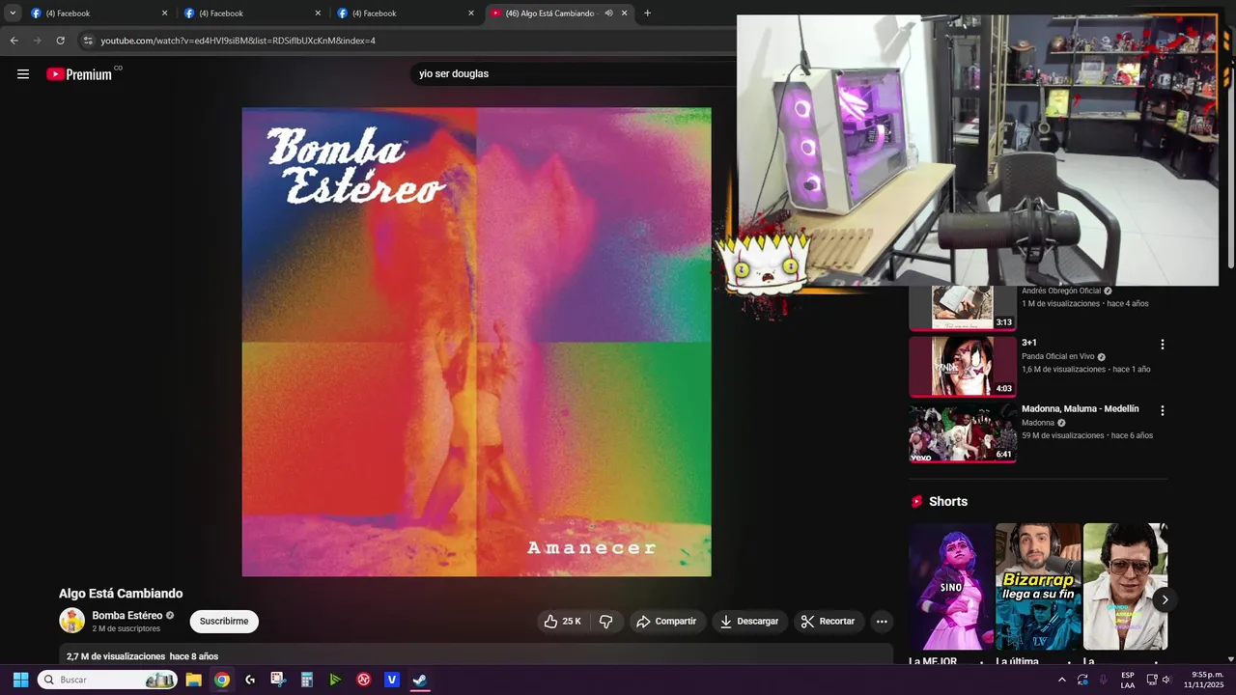Open the YouTube guide hamburger menu
Screen dimensions: 1236x695
pos(23,74)
